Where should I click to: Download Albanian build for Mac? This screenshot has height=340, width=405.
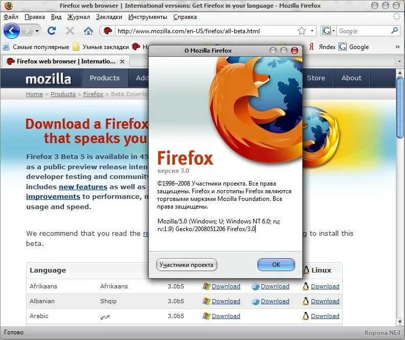pyautogui.click(x=275, y=301)
